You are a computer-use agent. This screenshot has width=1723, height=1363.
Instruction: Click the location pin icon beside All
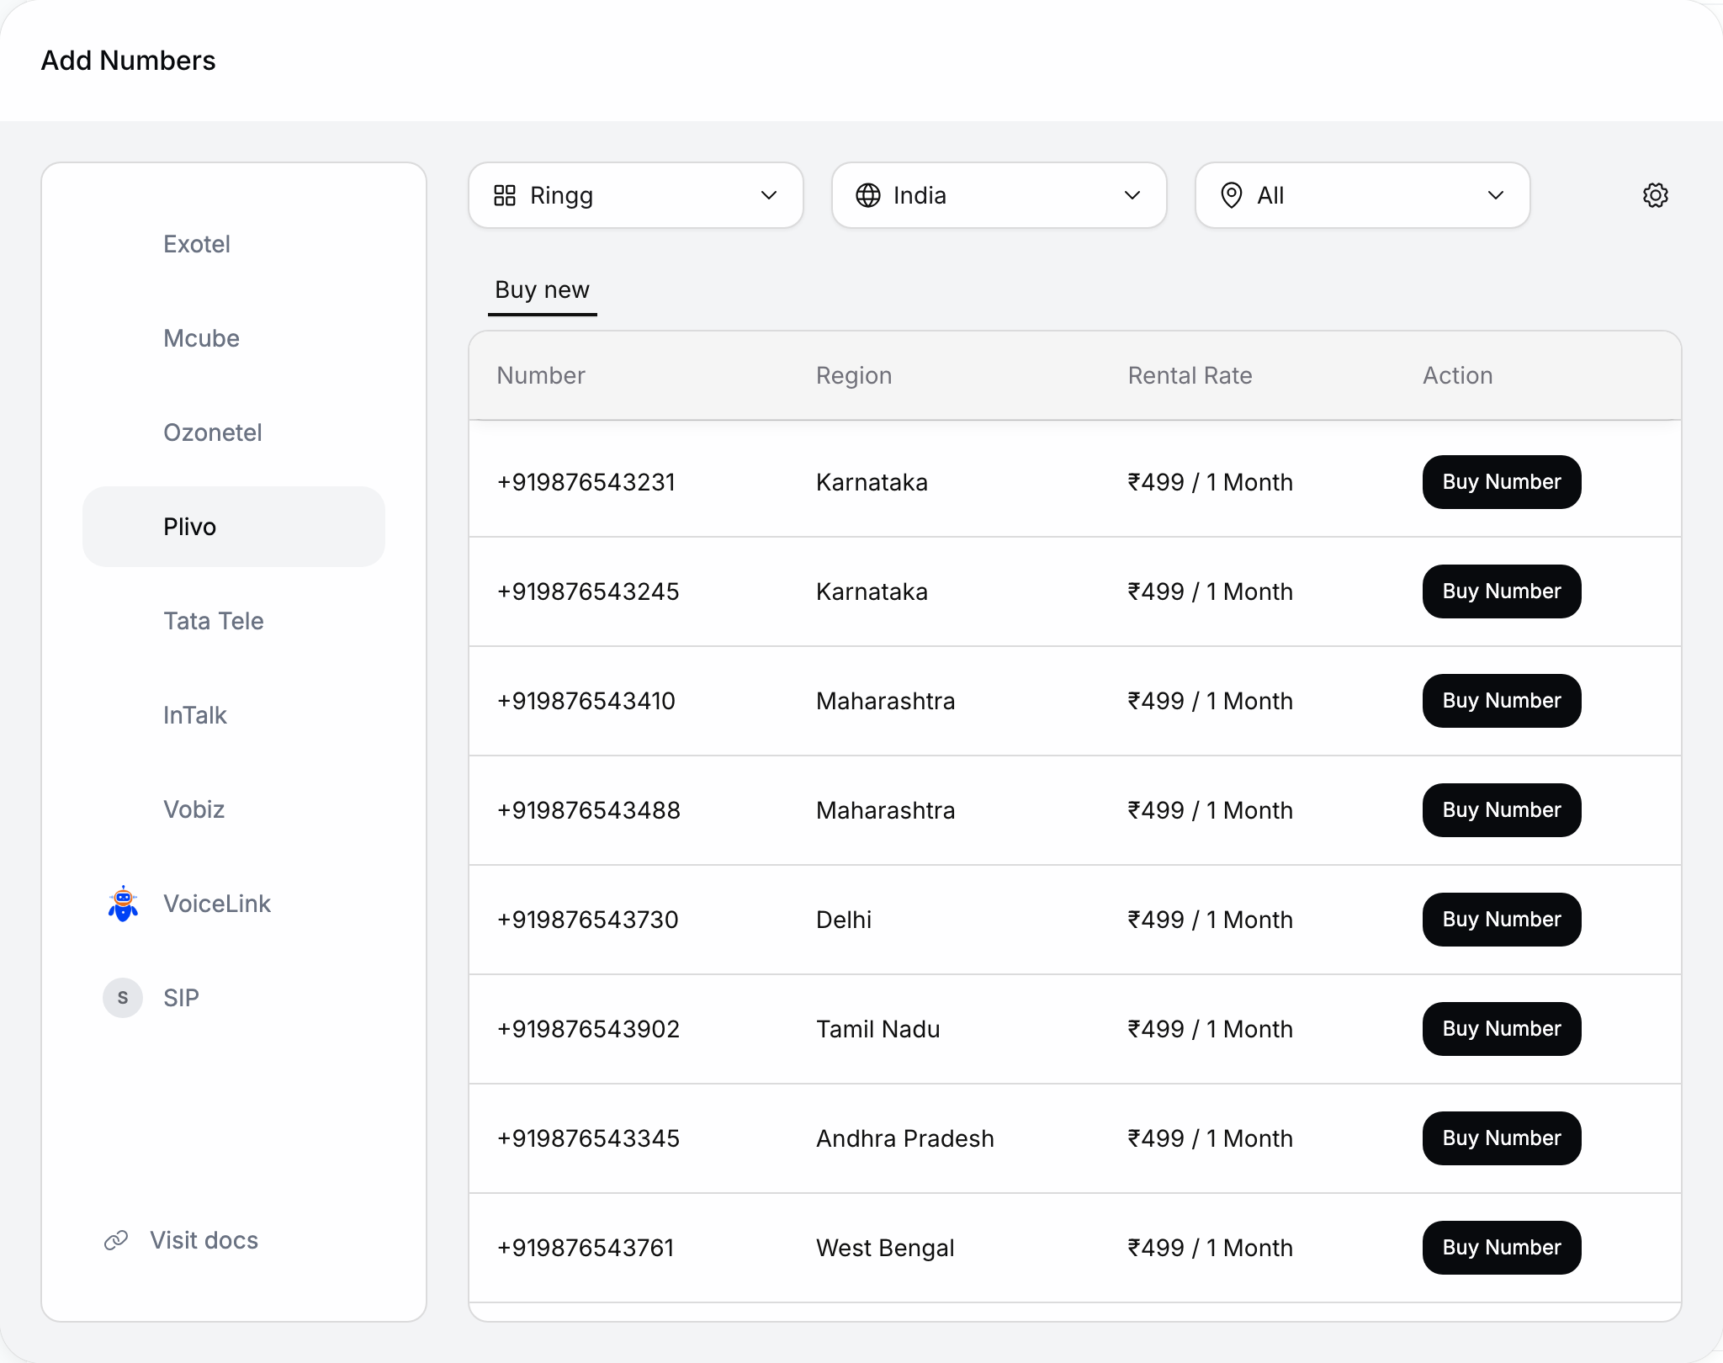(1232, 195)
